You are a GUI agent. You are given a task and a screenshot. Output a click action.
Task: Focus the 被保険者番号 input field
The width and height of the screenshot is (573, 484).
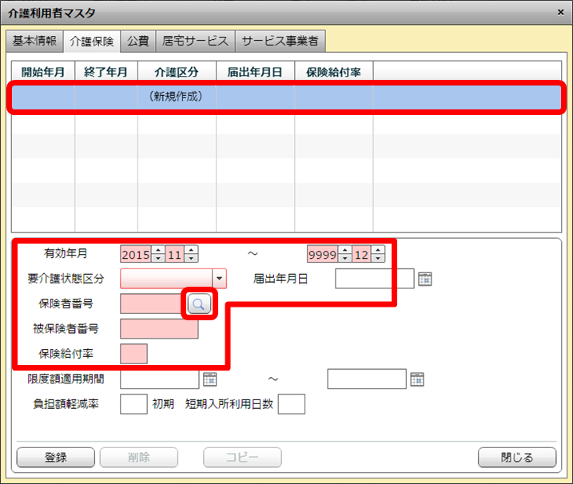coord(159,329)
